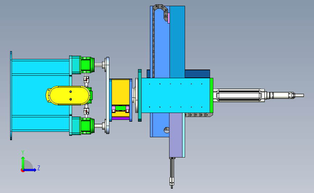Image resolution: width=314 pixels, height=193 pixels.
Task: Select the teal flange plate left of cyan block
Action: point(140,95)
